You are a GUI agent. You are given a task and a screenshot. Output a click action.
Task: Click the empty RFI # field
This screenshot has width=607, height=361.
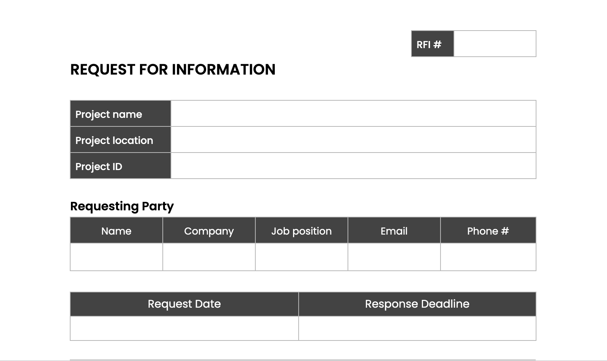point(495,44)
